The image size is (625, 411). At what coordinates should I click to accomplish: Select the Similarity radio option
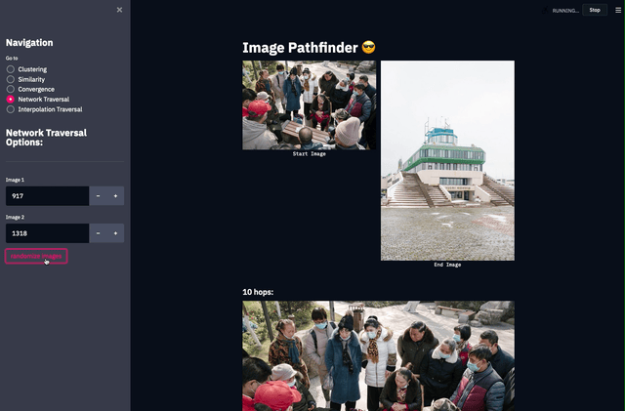coord(11,79)
